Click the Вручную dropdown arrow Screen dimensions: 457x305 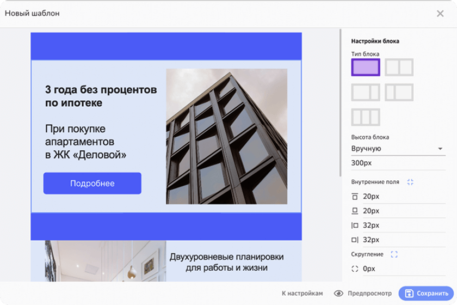click(x=440, y=149)
